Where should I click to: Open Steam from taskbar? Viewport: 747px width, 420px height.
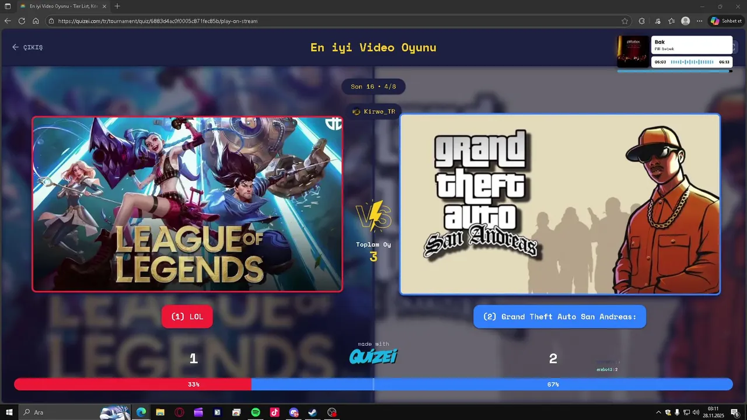tap(313, 412)
